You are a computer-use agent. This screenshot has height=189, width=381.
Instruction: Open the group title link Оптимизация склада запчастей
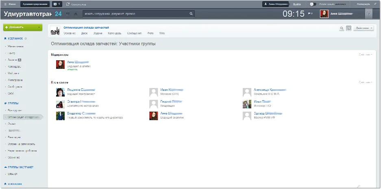pos(86,27)
